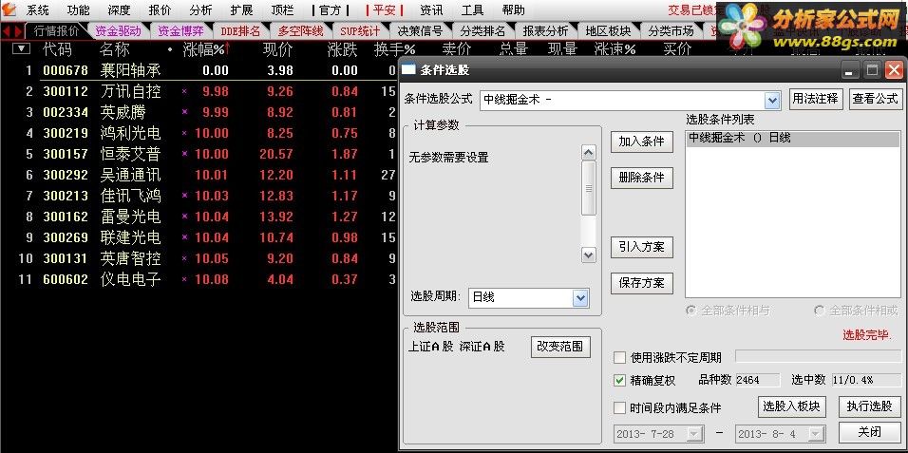
Task: Open the 工具 menu
Action: tap(473, 9)
